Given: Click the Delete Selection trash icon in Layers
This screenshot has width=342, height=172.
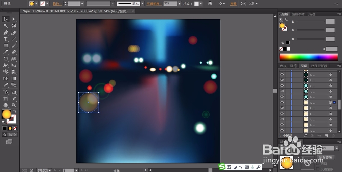Looking at the screenshot, I should (x=333, y=136).
